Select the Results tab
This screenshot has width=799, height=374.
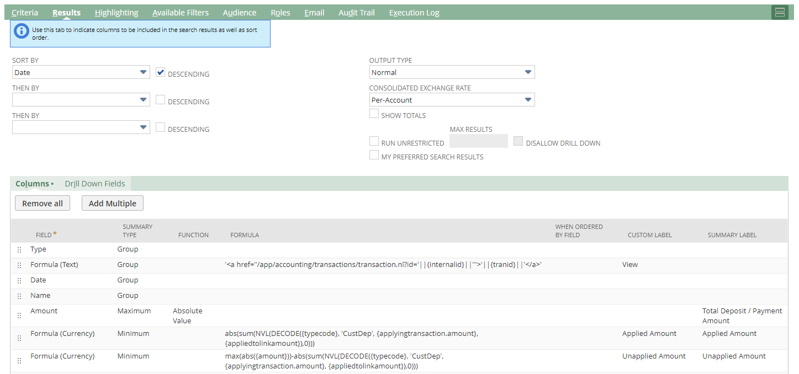coord(66,12)
